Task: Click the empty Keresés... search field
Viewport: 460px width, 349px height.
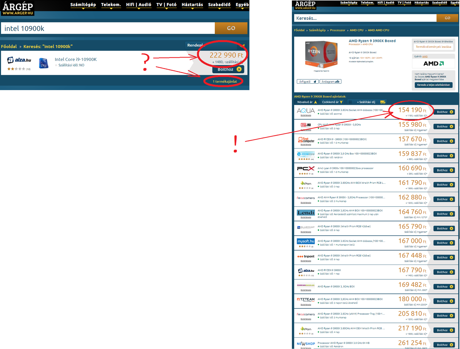Action: (x=365, y=18)
